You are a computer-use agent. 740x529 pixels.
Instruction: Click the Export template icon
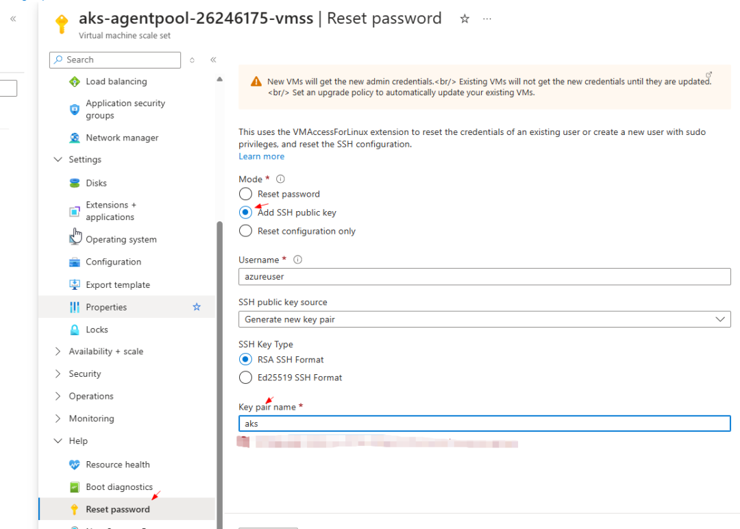pyautogui.click(x=75, y=285)
